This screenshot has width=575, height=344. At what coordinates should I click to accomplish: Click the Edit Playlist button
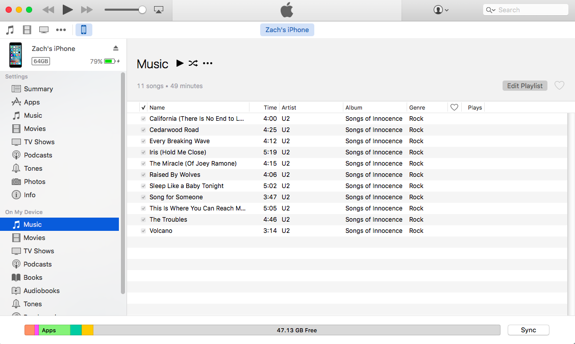click(x=525, y=86)
